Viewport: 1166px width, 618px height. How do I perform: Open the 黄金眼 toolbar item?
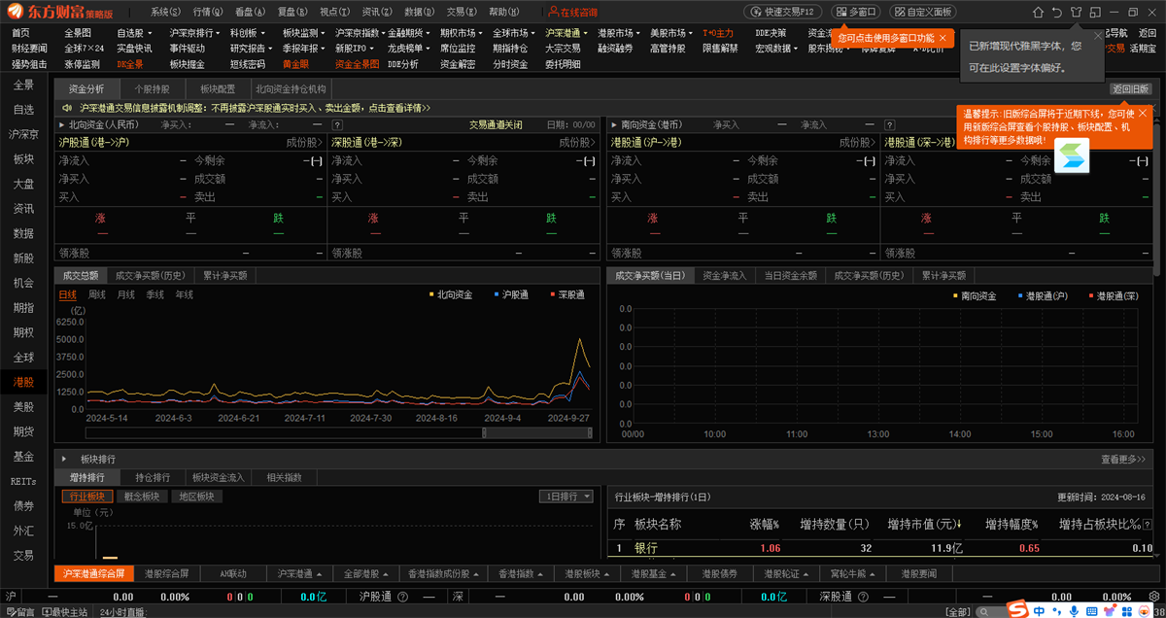point(295,64)
